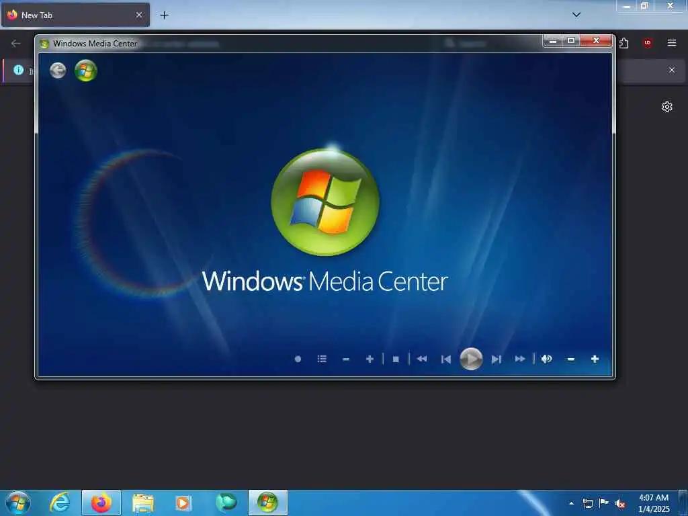The image size is (688, 516).
Task: Skip forward to next track
Action: (x=497, y=359)
